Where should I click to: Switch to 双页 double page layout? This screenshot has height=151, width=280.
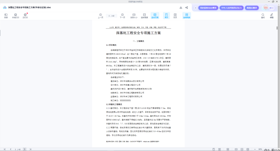pos(175,16)
